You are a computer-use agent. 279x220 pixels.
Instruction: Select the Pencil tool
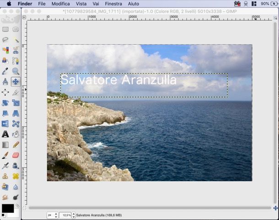(16, 145)
